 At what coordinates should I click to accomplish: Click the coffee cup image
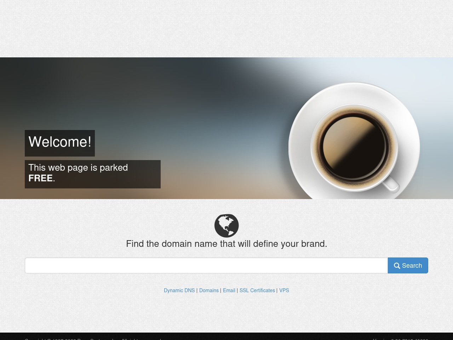click(x=354, y=141)
